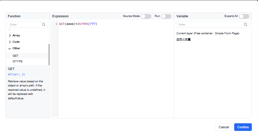Turn on the Expand All switch

click(x=244, y=16)
